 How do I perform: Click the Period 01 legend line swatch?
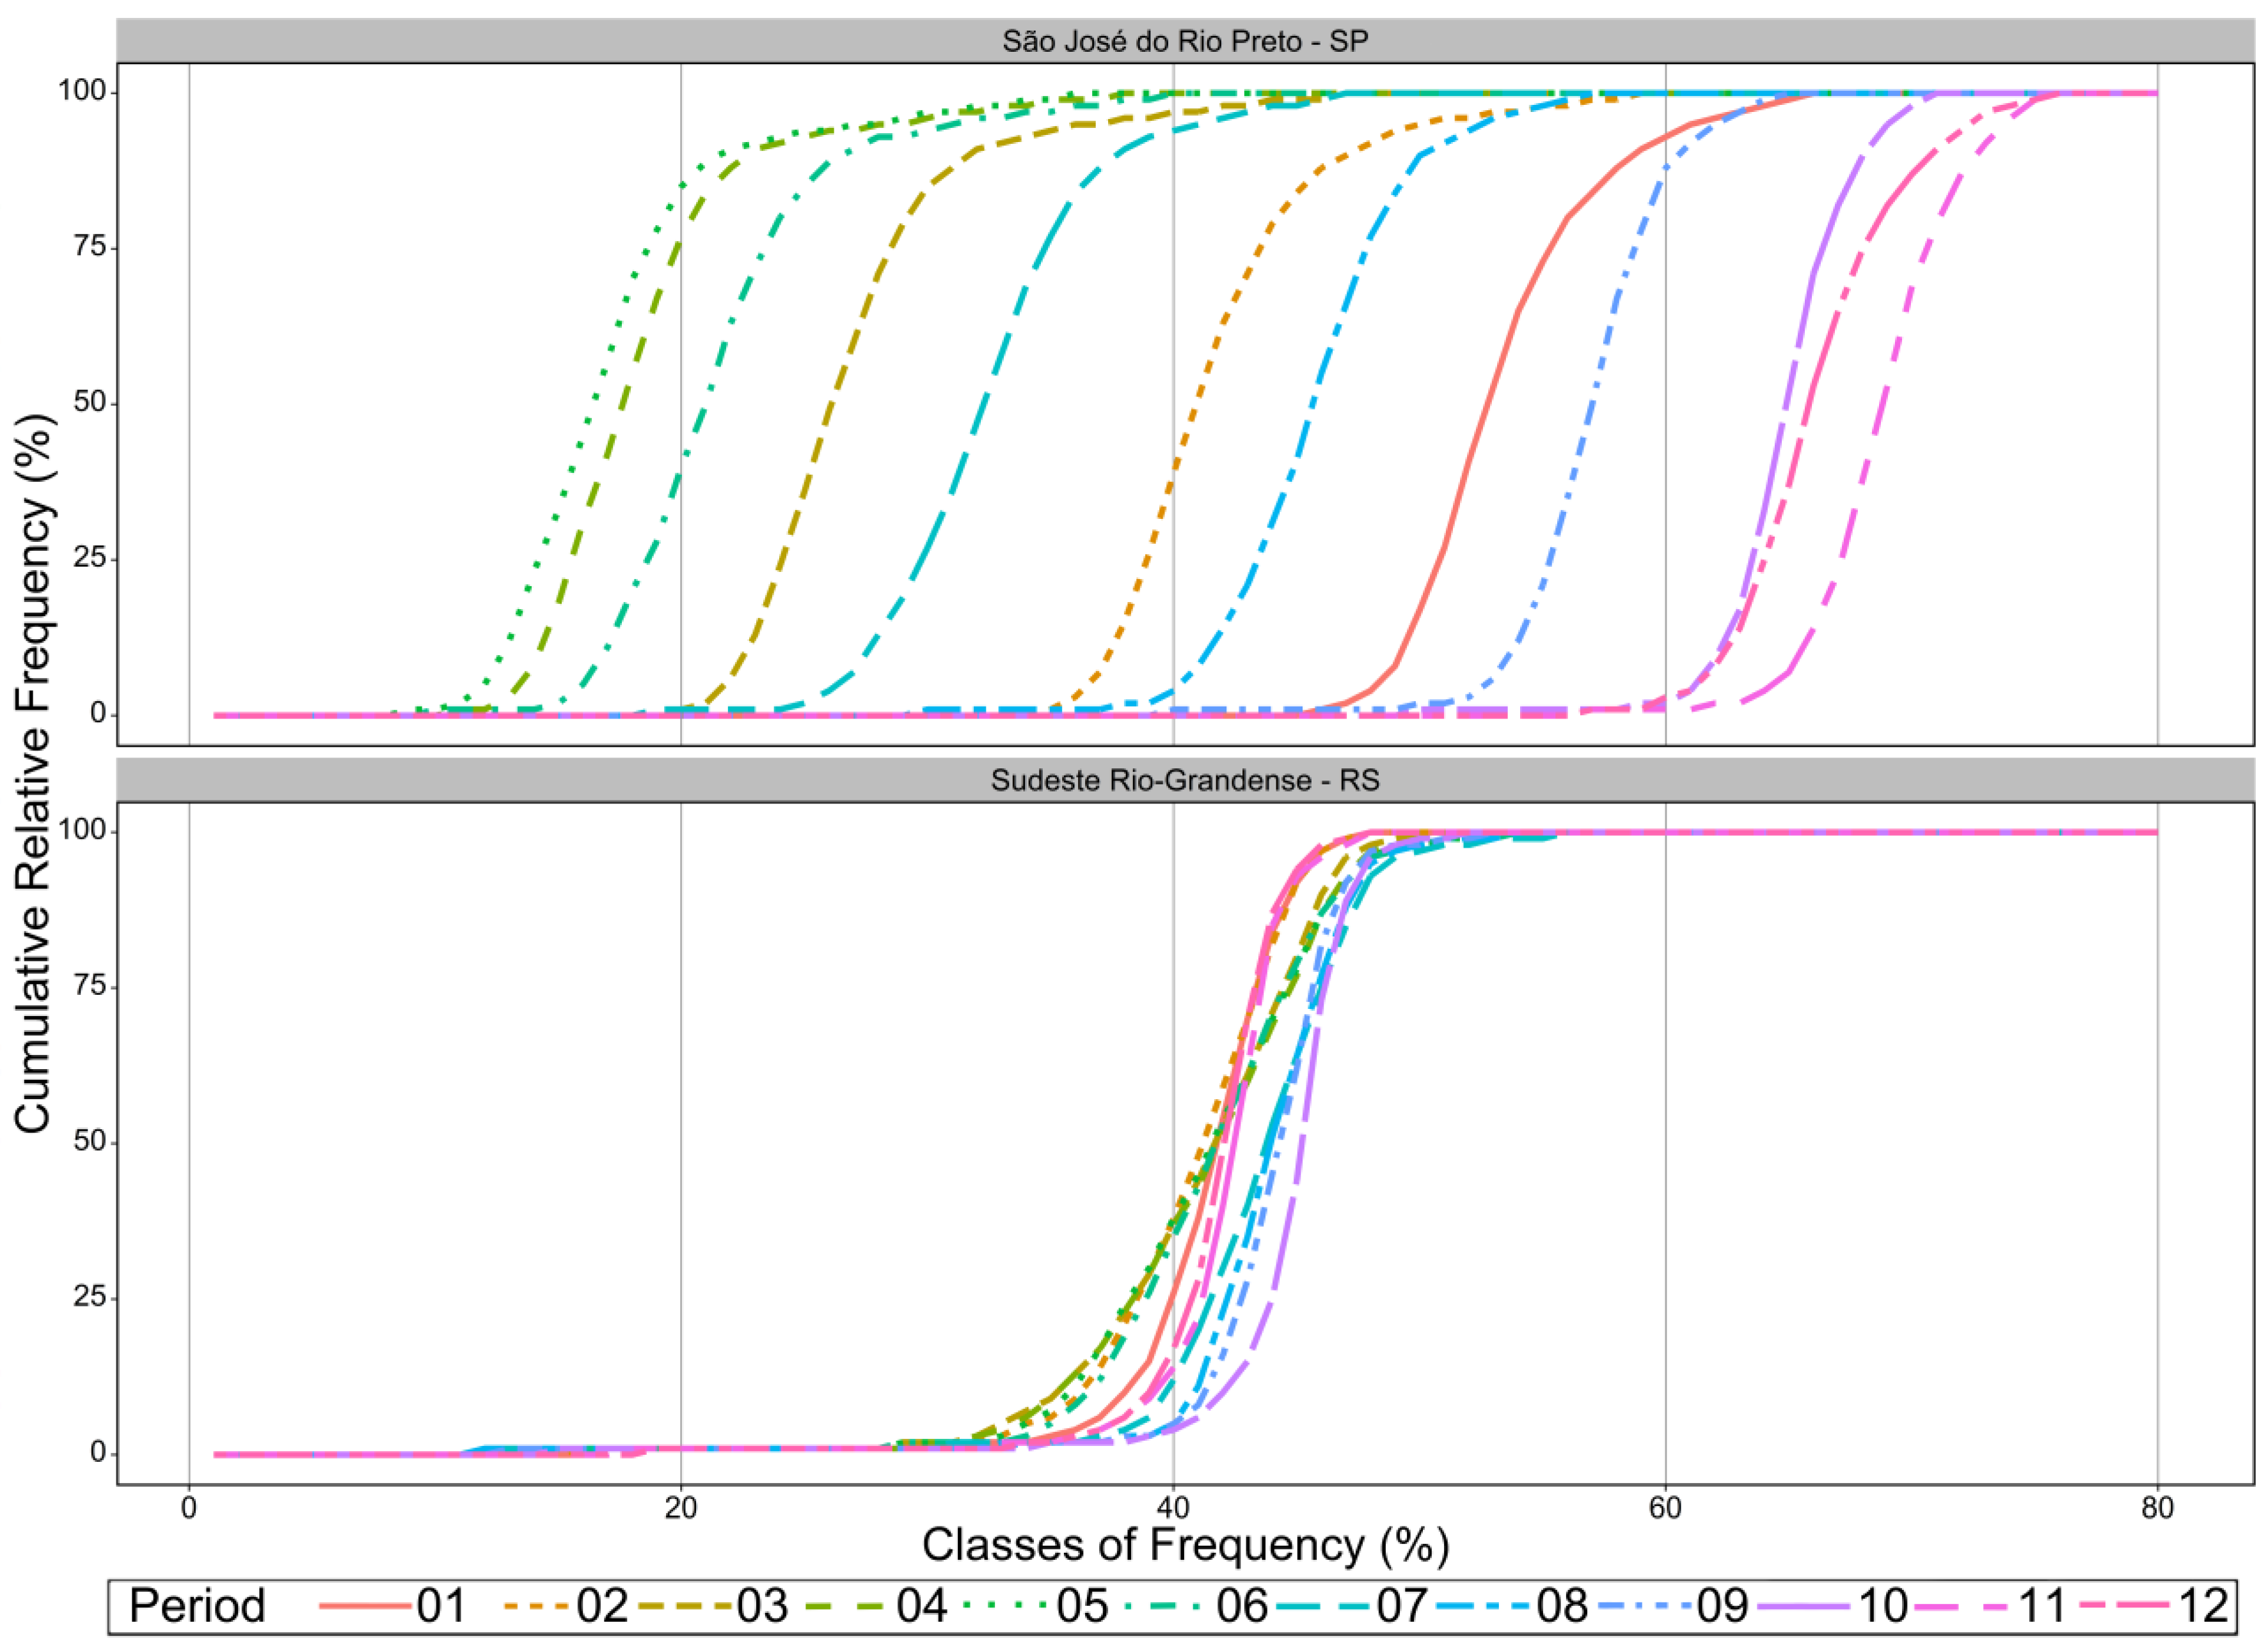(x=365, y=1606)
